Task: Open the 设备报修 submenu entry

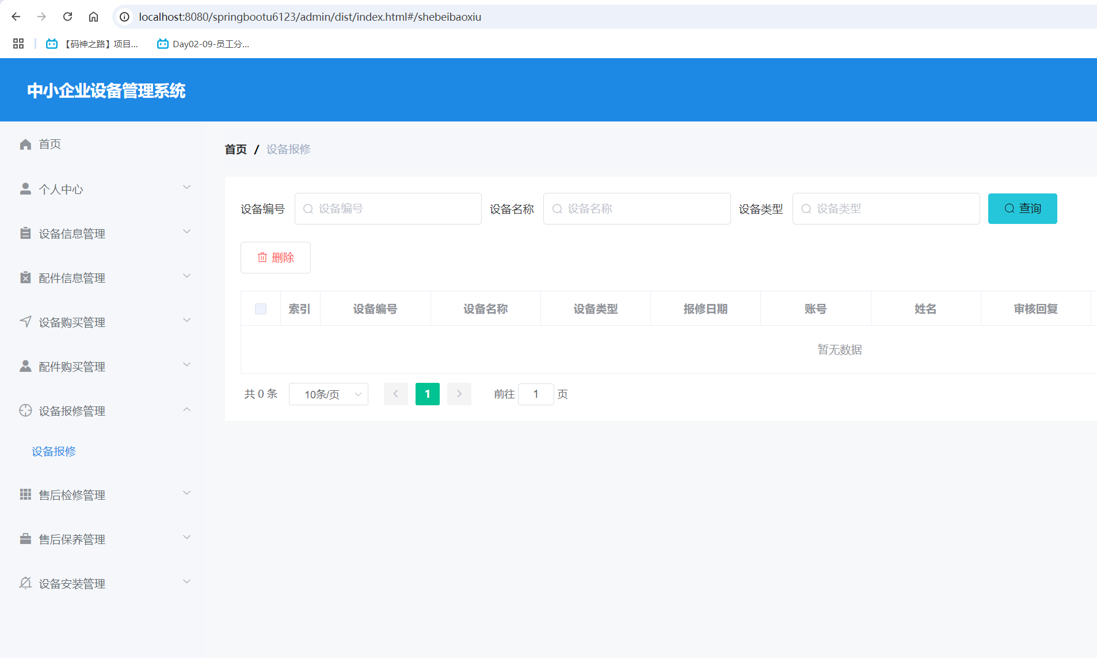Action: [54, 451]
